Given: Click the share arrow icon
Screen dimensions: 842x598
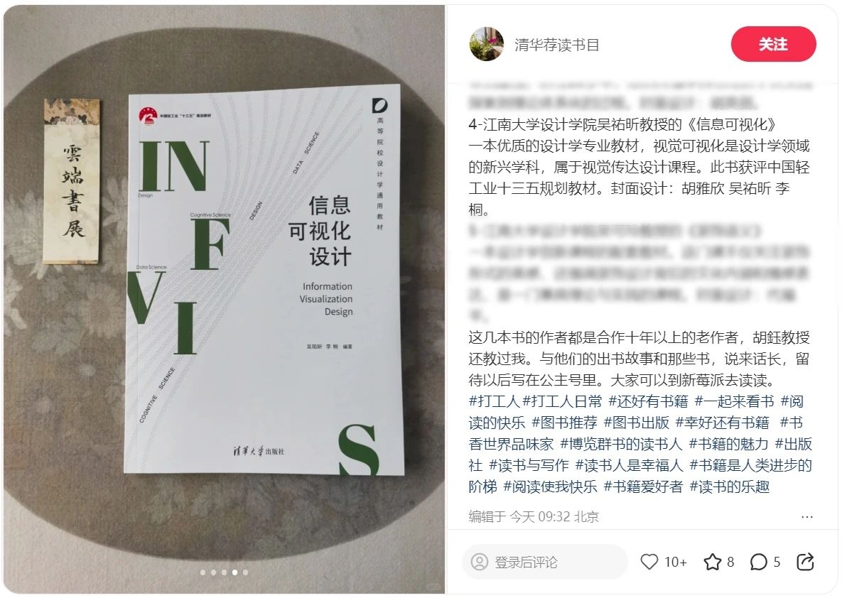Looking at the screenshot, I should [x=806, y=562].
